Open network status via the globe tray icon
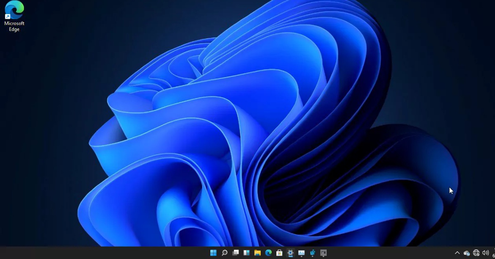The height and width of the screenshot is (259, 495). (x=476, y=253)
